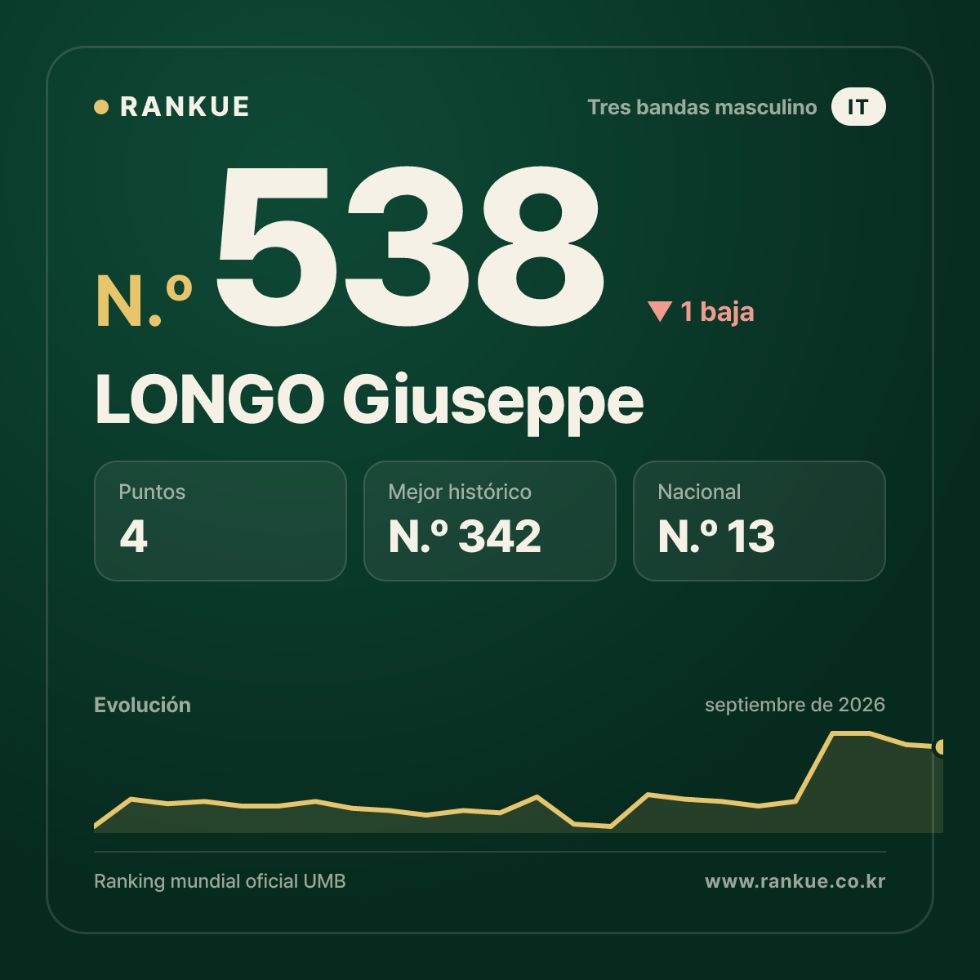Click the '1 baja' rank change text

[x=717, y=311]
